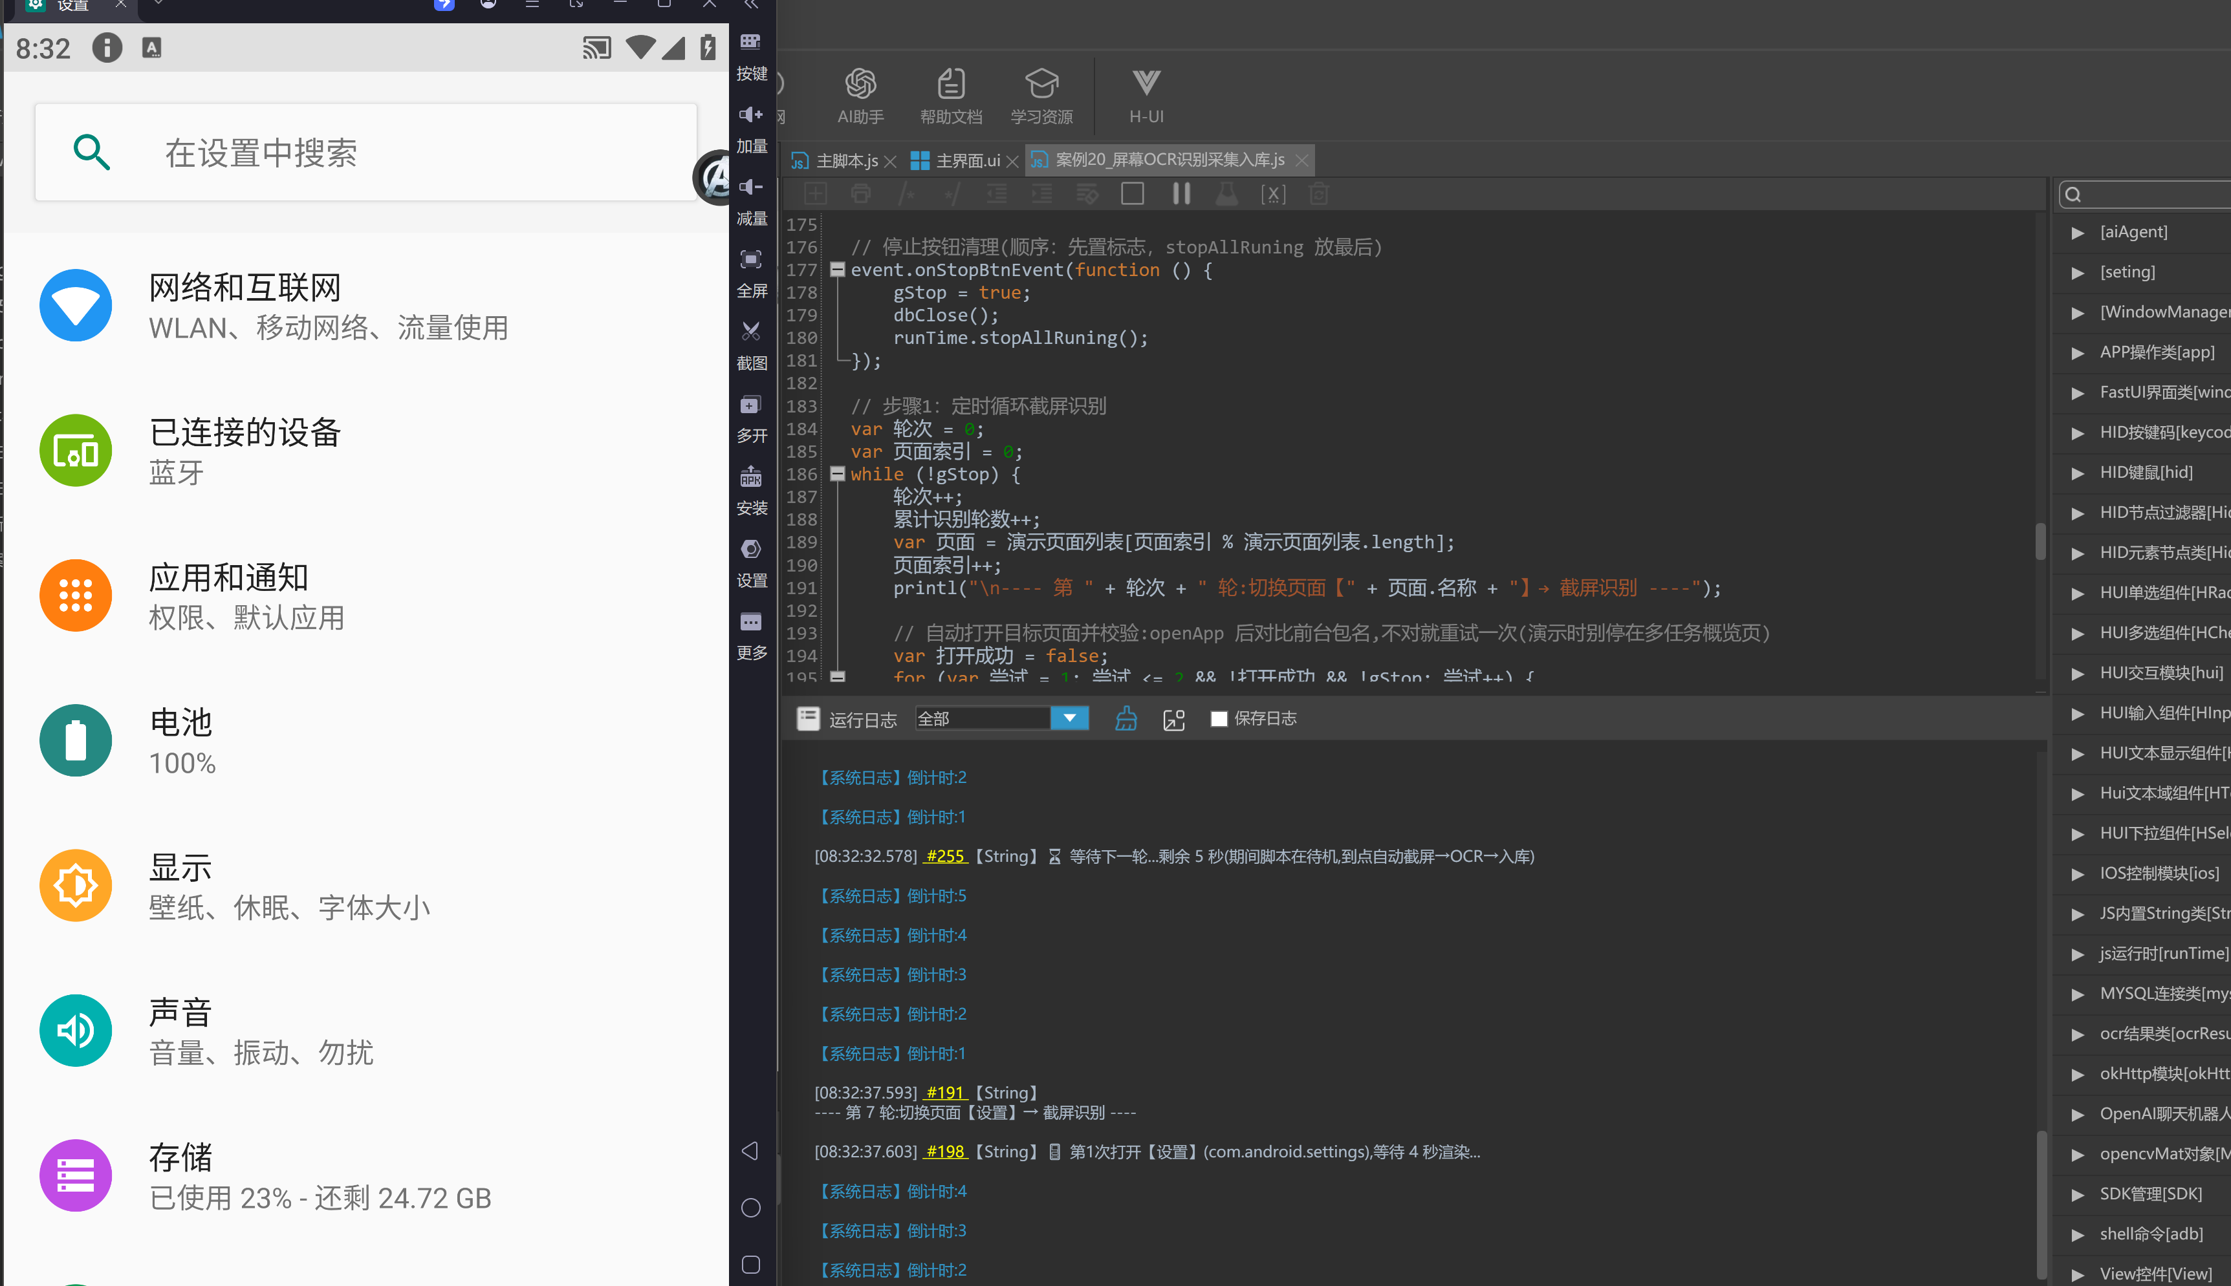This screenshot has width=2231, height=1286.
Task: Switch to the 主脚本.js tab
Action: coord(845,160)
